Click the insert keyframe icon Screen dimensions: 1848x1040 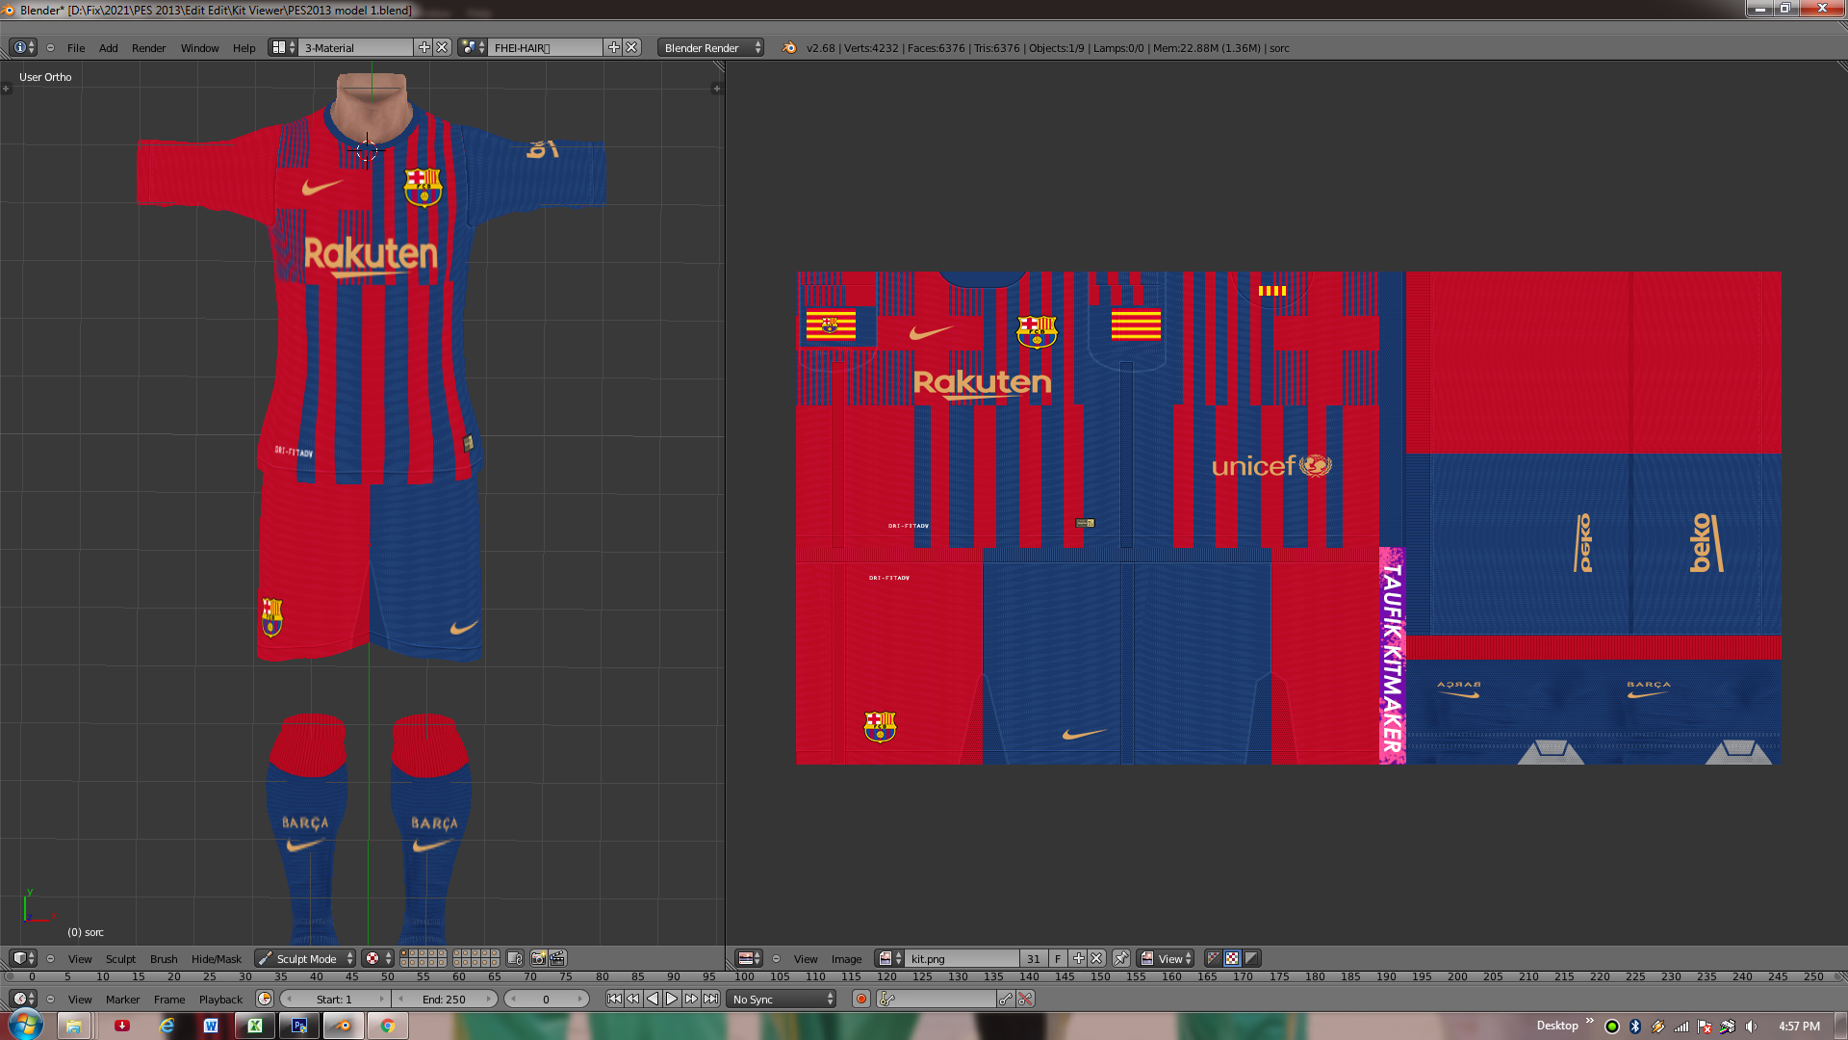coord(1006,1000)
